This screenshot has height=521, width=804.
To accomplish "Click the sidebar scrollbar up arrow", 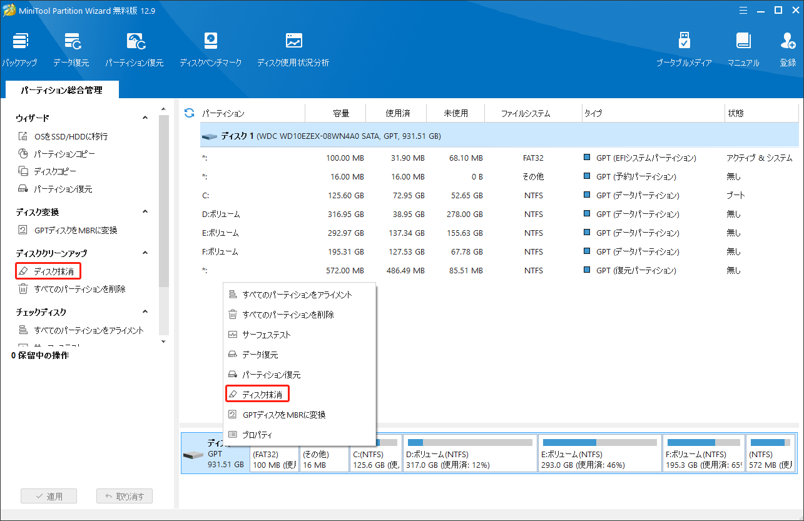I will [164, 110].
